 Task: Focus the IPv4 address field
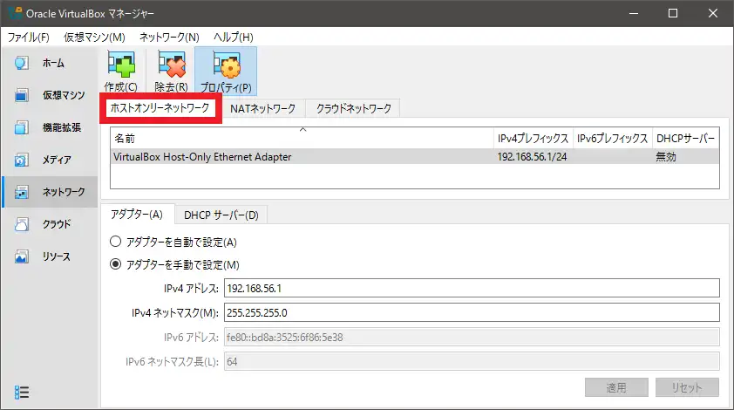[x=472, y=288]
